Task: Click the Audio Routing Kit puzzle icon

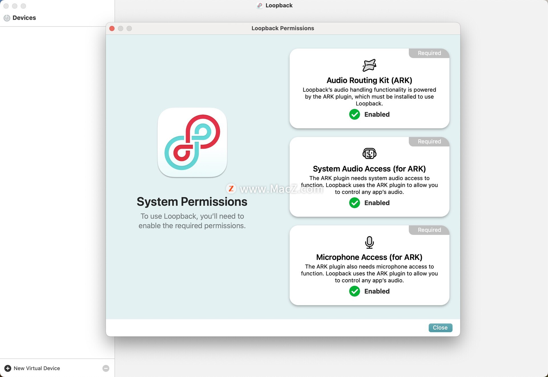Action: pyautogui.click(x=369, y=65)
